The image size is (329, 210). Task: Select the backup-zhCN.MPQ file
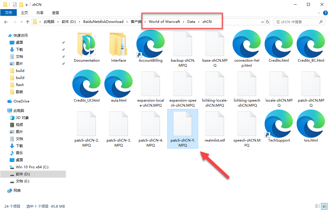(x=183, y=49)
